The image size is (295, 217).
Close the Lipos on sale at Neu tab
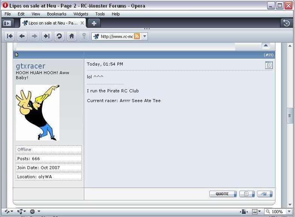click(82, 23)
